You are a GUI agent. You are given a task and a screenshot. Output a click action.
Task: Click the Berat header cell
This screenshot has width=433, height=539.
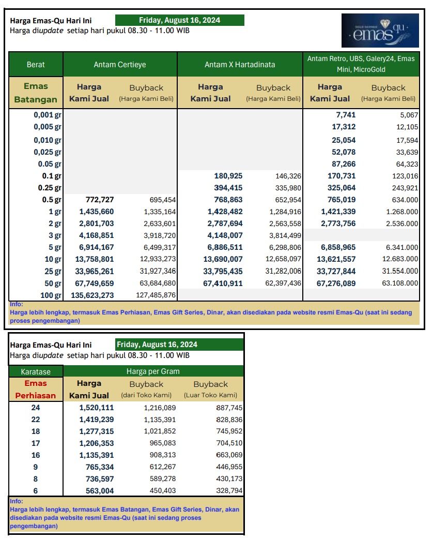click(x=36, y=64)
